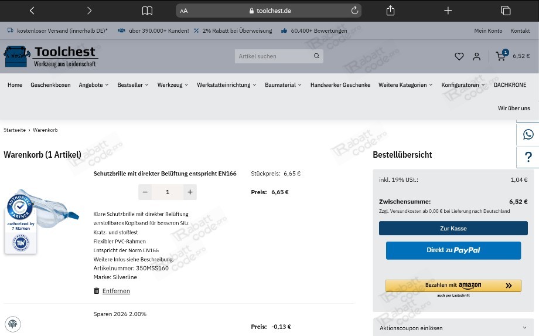Open Safari bookmarks book icon

(147, 11)
